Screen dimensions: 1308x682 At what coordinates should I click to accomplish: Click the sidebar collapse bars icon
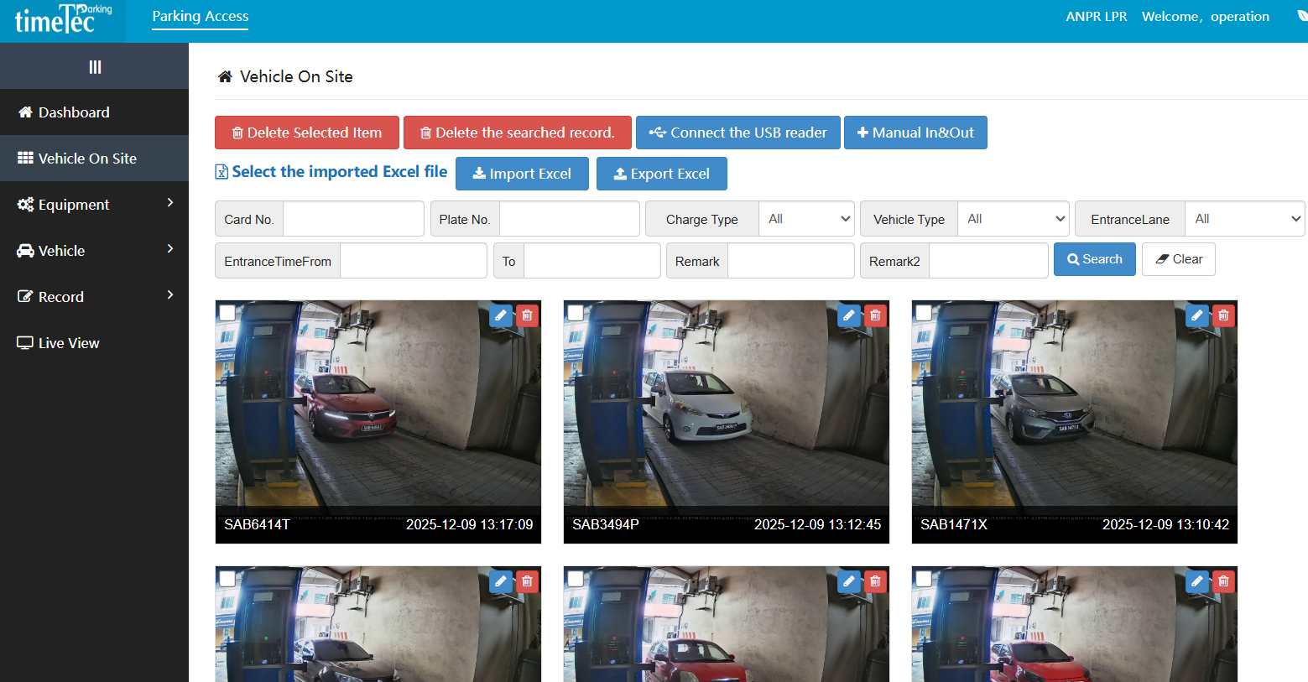tap(95, 66)
